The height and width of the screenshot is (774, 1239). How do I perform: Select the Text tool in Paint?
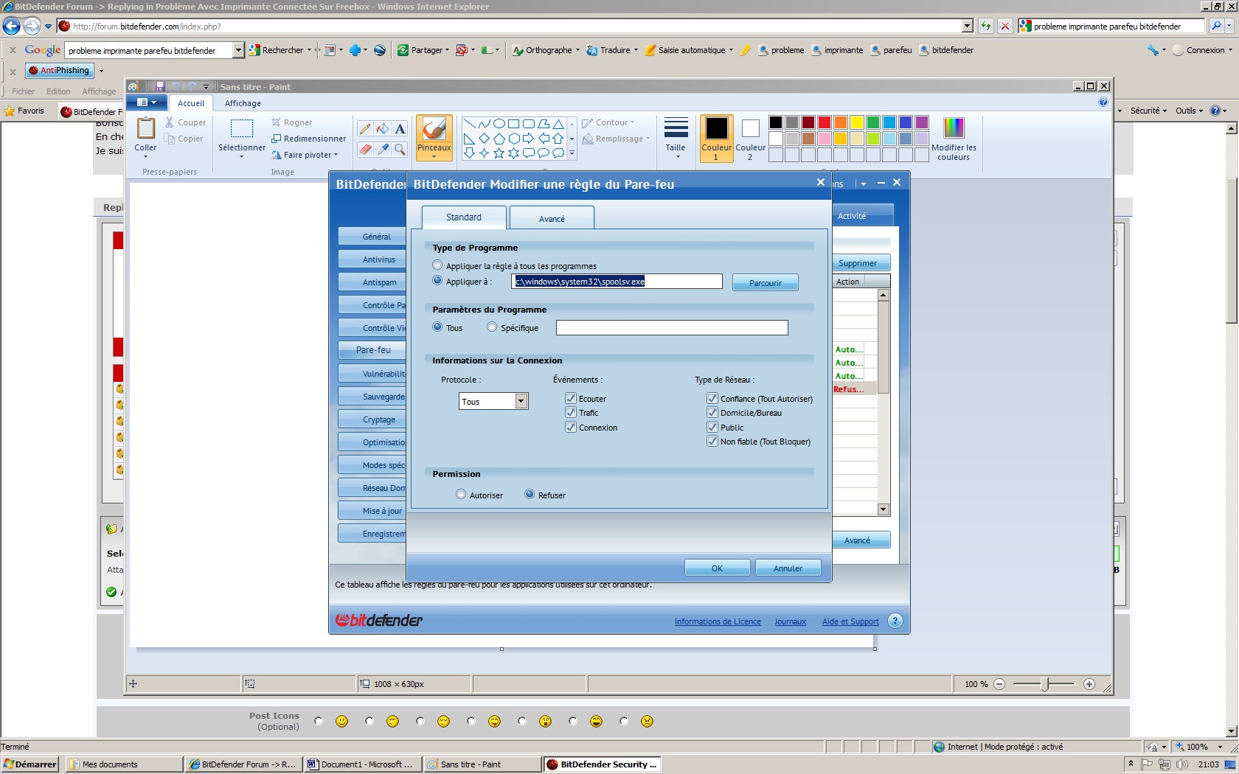coord(400,129)
